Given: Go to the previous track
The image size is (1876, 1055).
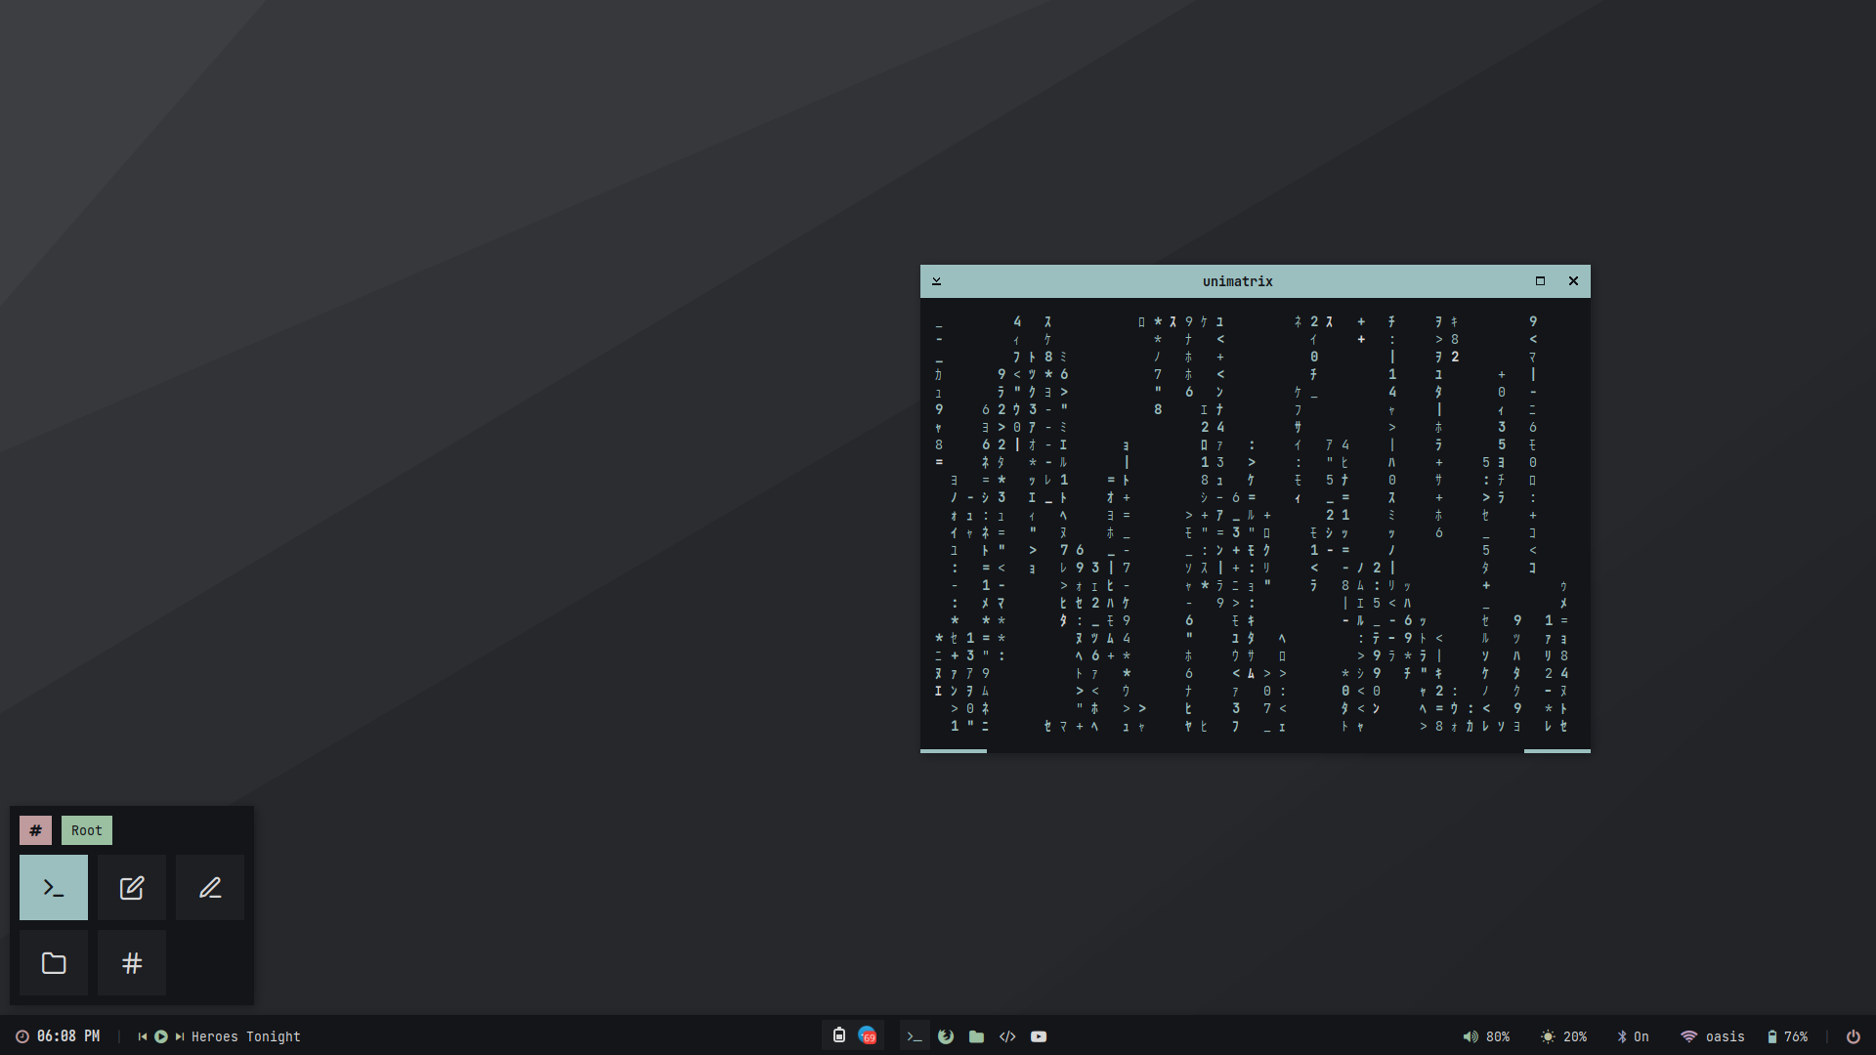Looking at the screenshot, I should pyautogui.click(x=143, y=1036).
